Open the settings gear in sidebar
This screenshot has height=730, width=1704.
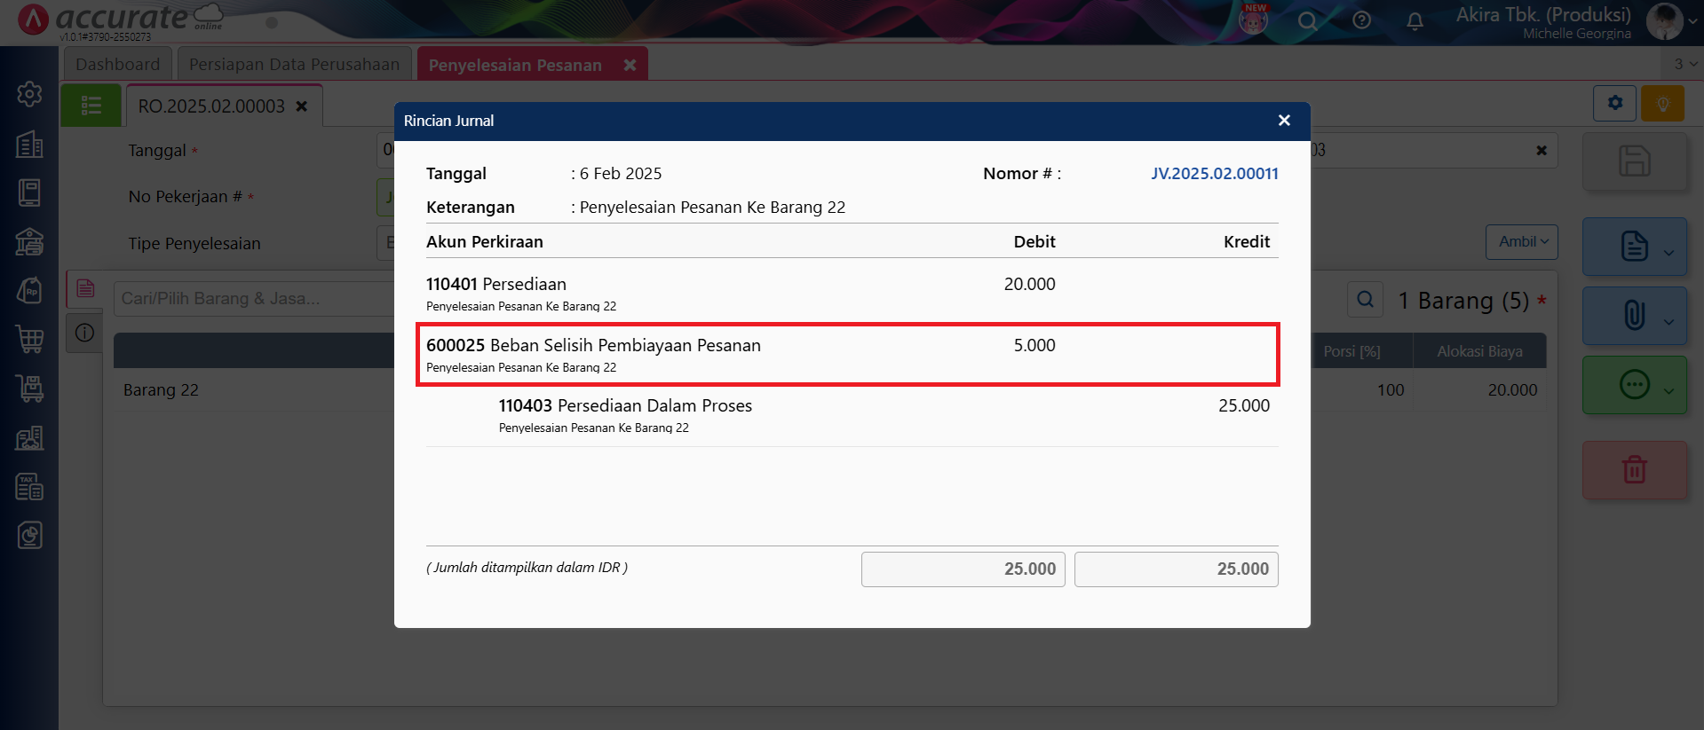point(29,94)
